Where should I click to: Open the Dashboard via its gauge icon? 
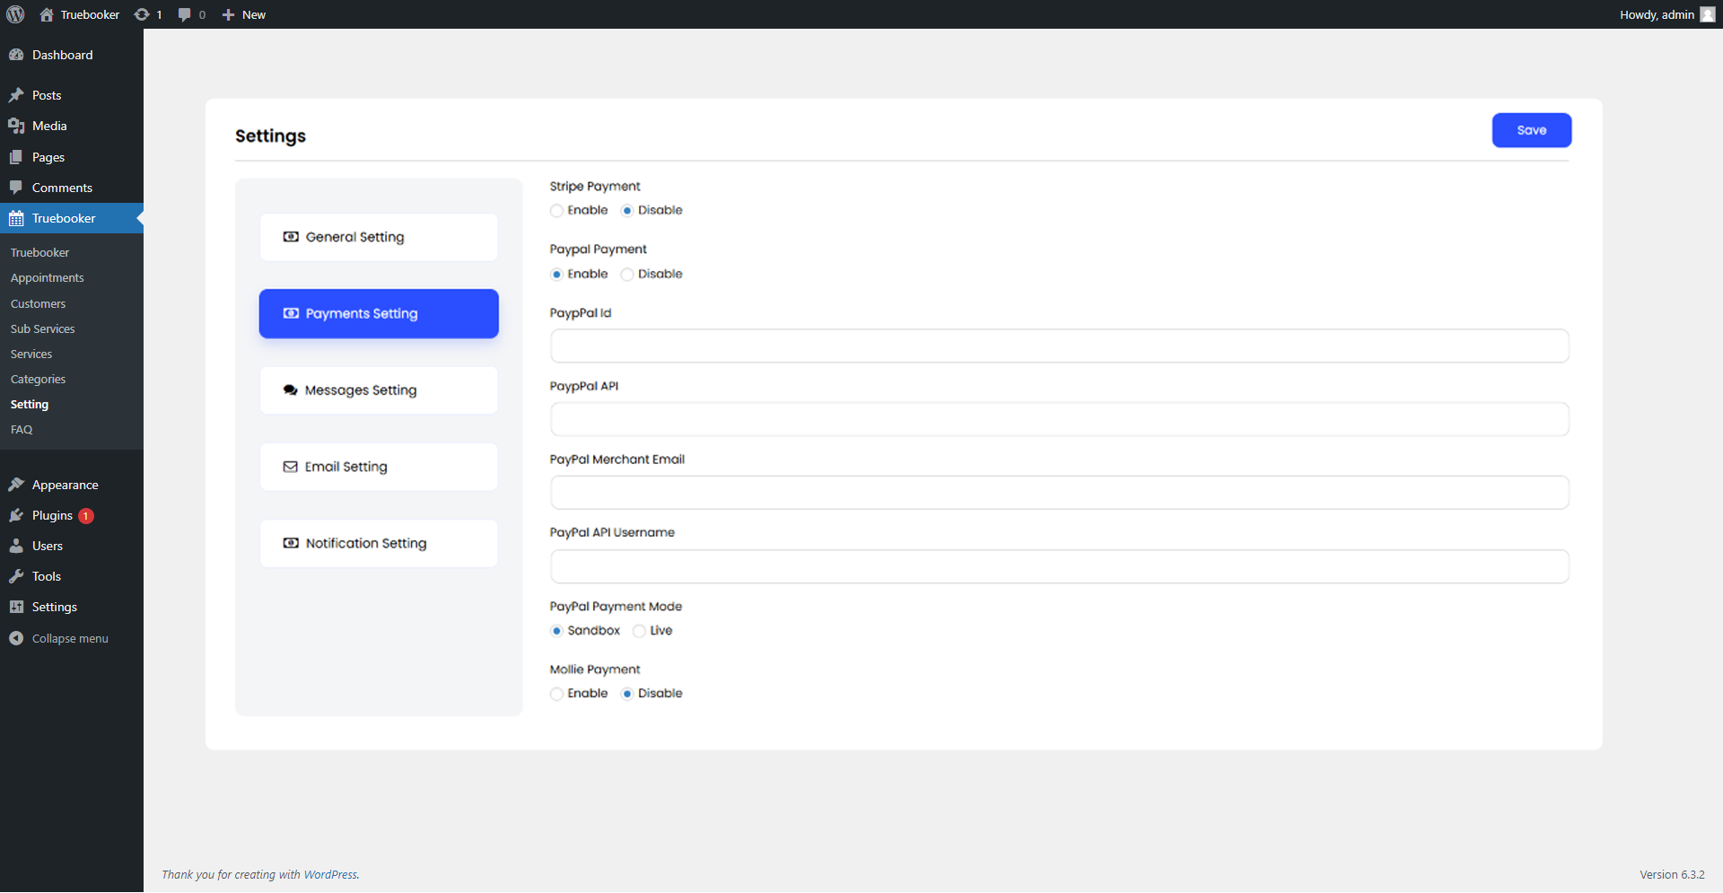click(16, 55)
